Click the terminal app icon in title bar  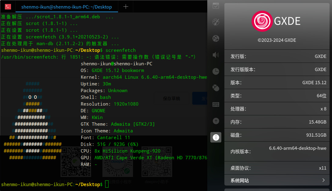click(8, 7)
